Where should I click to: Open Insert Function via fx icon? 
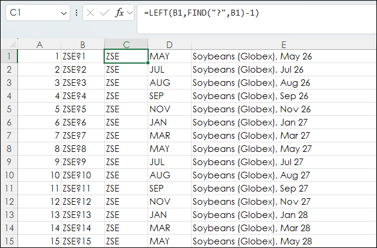coord(119,13)
